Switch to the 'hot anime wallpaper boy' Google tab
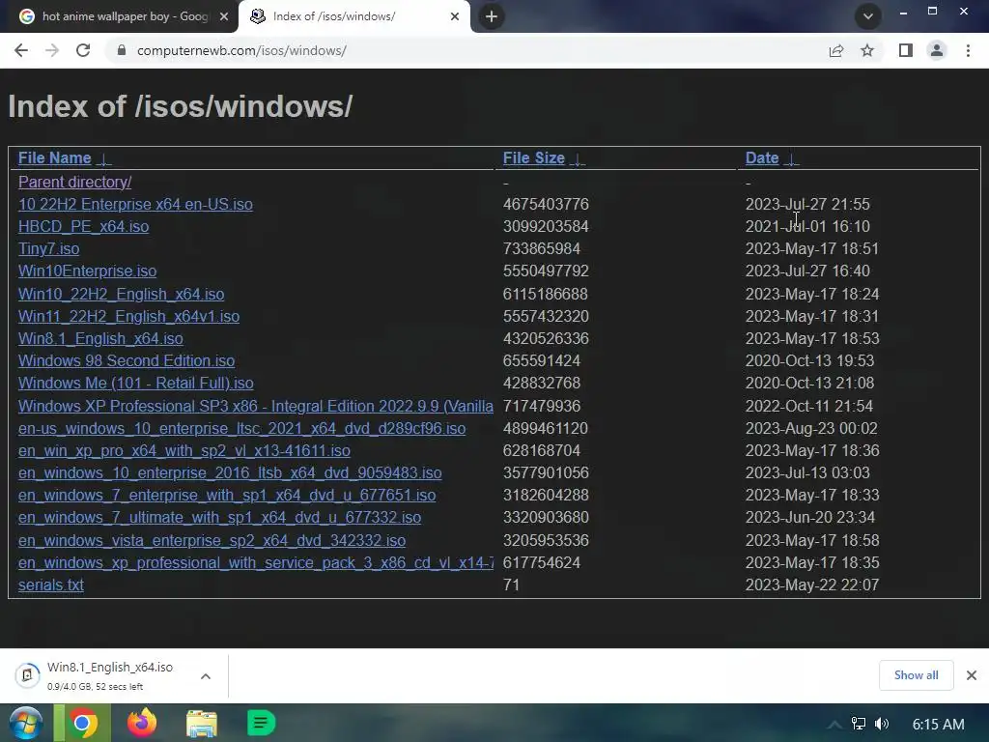The image size is (989, 742). 119,16
